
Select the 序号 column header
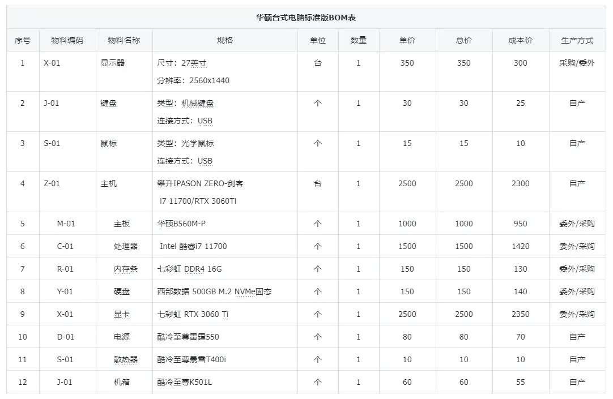[x=23, y=40]
